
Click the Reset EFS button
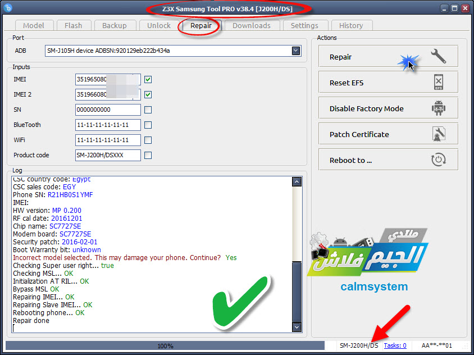[388, 82]
